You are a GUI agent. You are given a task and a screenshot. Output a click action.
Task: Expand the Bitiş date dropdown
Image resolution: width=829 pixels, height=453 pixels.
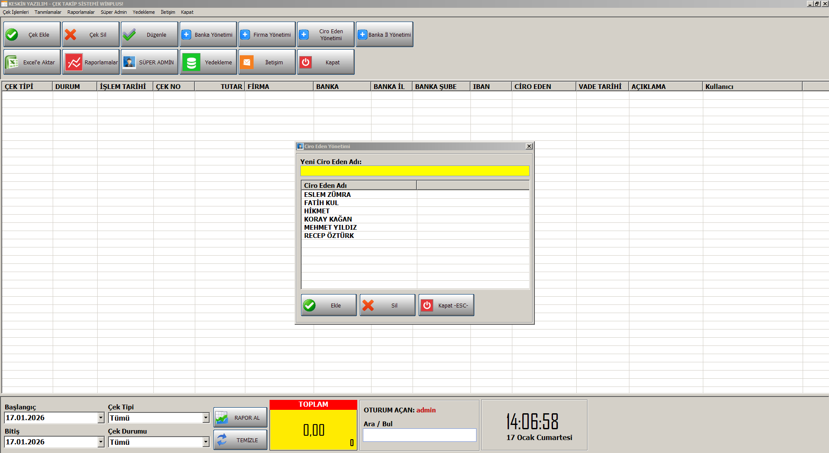point(101,442)
